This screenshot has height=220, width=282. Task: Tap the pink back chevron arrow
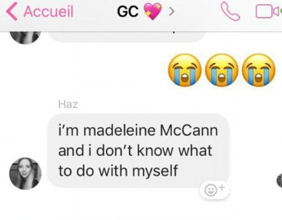[12, 12]
